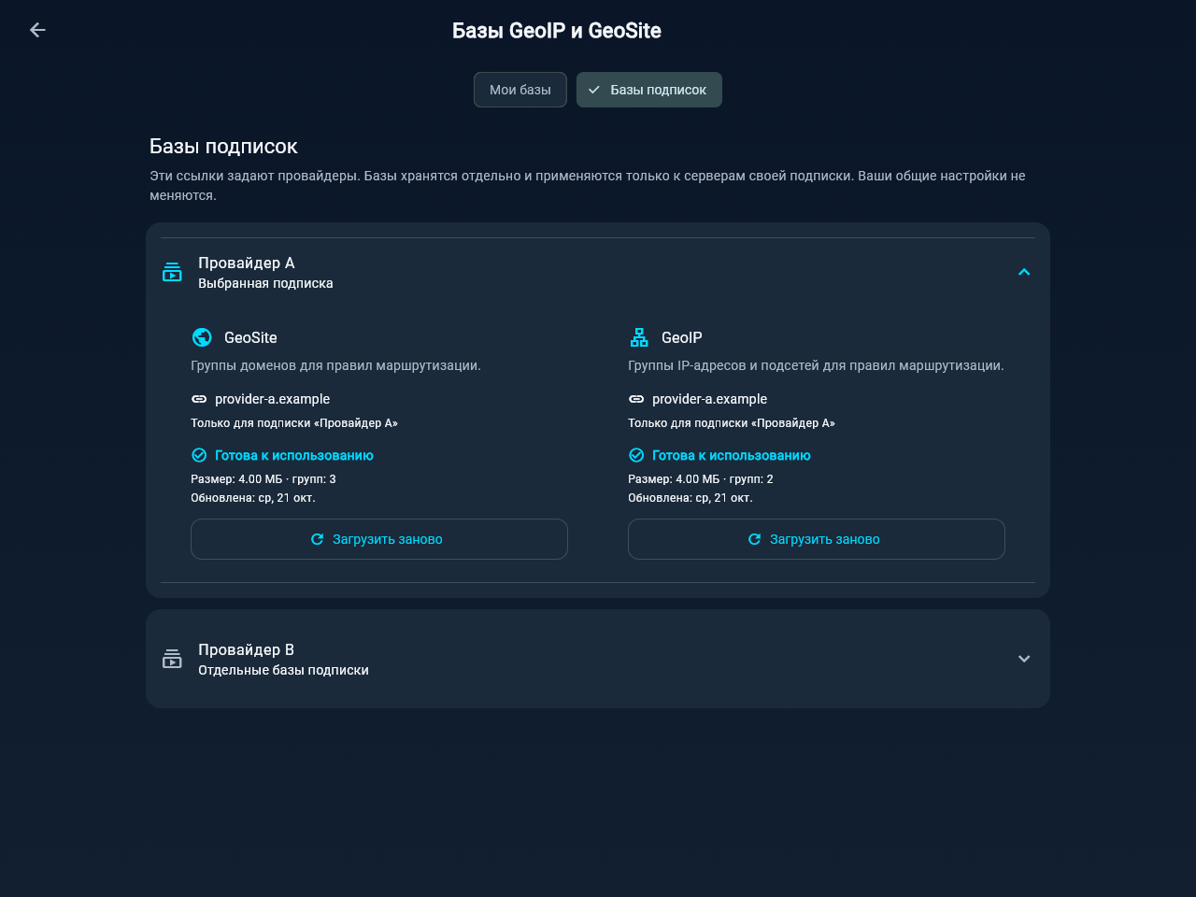The height and width of the screenshot is (897, 1196).
Task: Click the «Отдельные базы подписки» subtitle
Action: click(283, 670)
